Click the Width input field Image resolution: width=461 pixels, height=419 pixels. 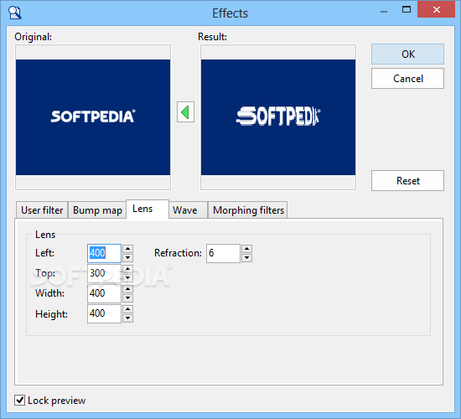pyautogui.click(x=104, y=293)
